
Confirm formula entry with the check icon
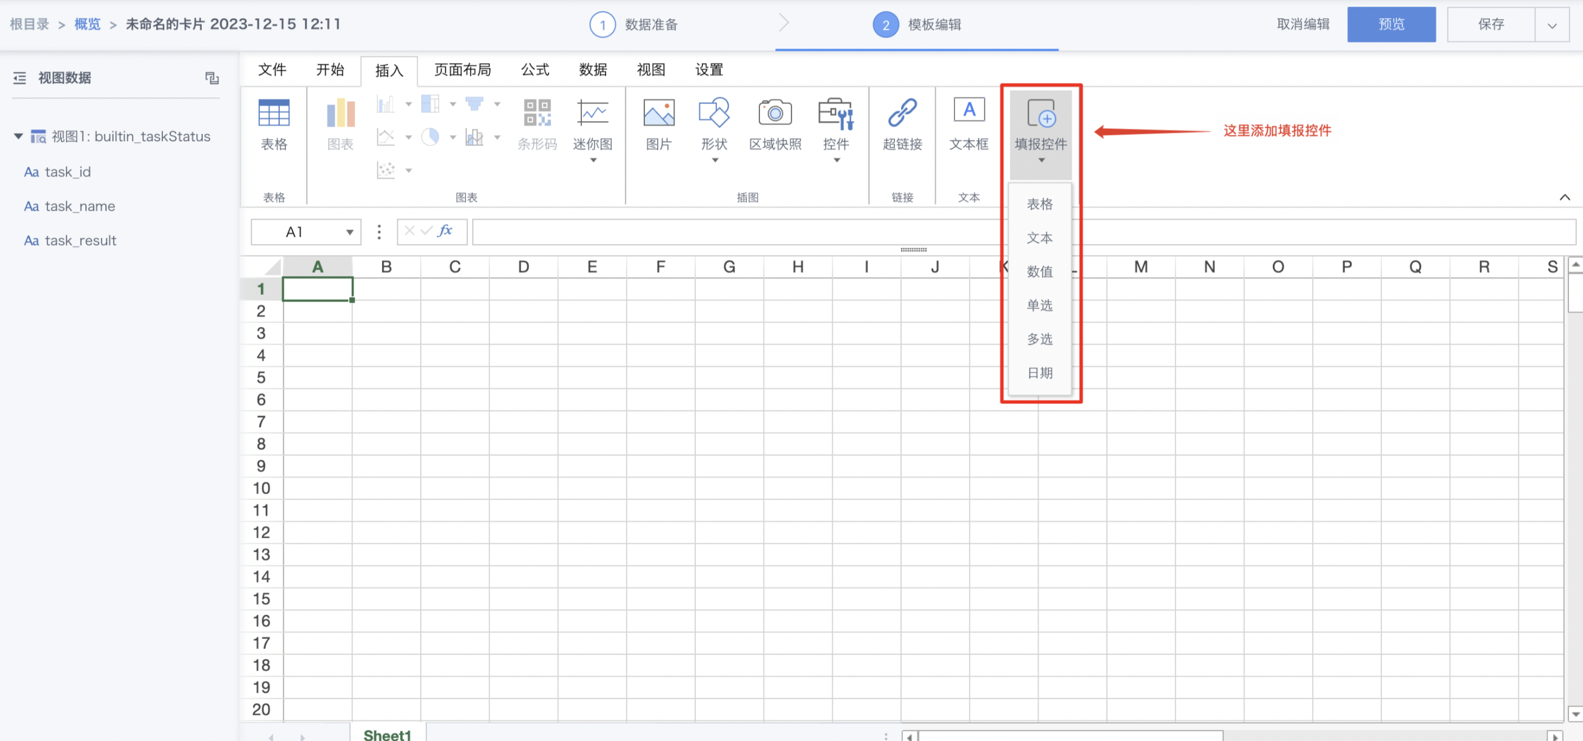[426, 231]
